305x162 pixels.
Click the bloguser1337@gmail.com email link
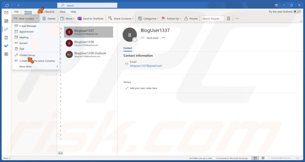point(146,66)
